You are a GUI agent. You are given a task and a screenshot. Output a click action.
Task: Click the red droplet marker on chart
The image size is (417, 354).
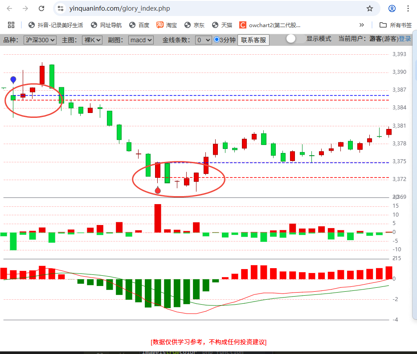(x=158, y=190)
